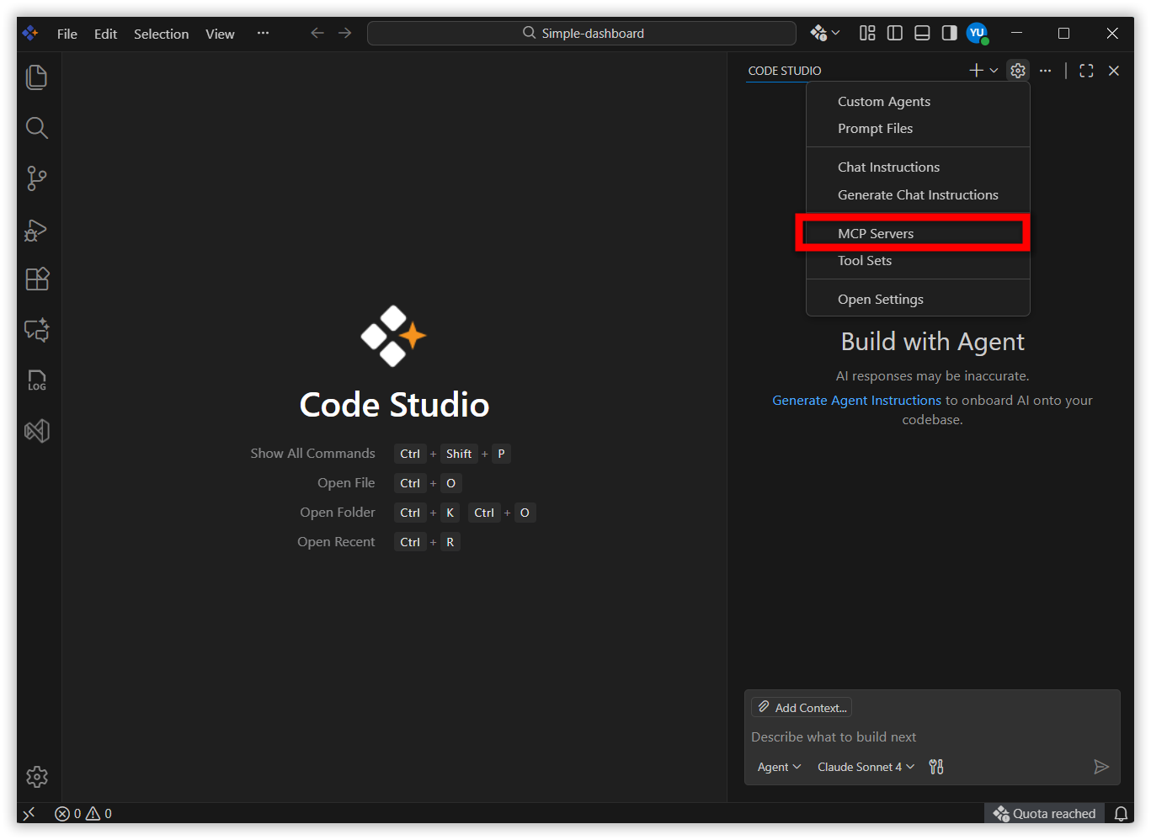This screenshot has width=1151, height=840.
Task: Expand the new chat dropdown arrow
Action: (994, 71)
